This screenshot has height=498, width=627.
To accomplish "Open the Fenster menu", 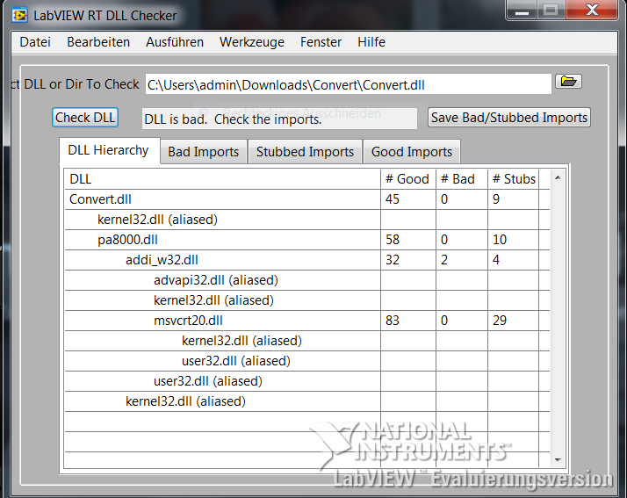I will (321, 42).
